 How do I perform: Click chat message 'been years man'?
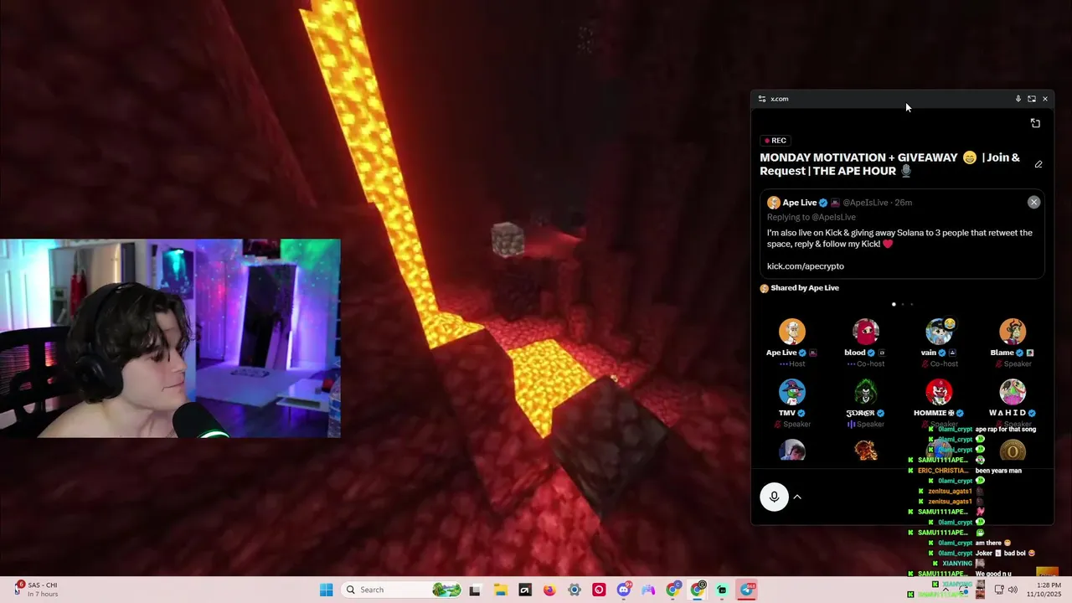point(998,471)
